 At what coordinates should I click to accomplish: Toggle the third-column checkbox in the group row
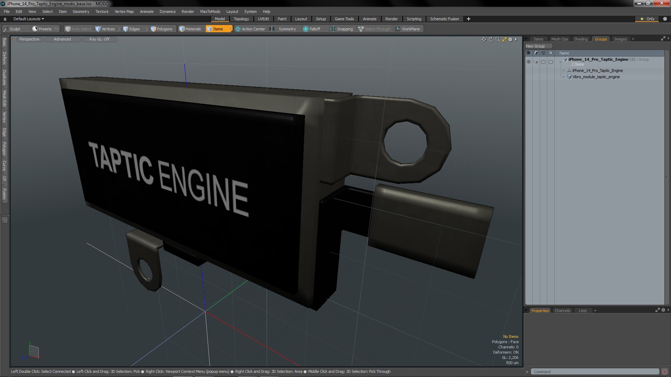tap(543, 62)
